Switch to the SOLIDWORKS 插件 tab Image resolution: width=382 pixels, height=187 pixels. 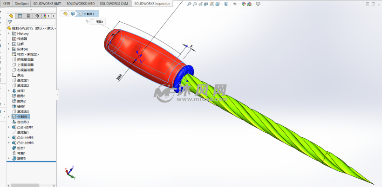[47, 4]
